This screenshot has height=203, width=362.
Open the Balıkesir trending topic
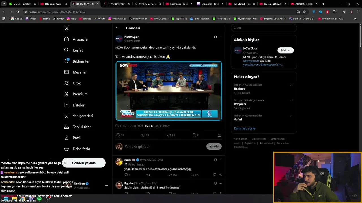point(240,89)
